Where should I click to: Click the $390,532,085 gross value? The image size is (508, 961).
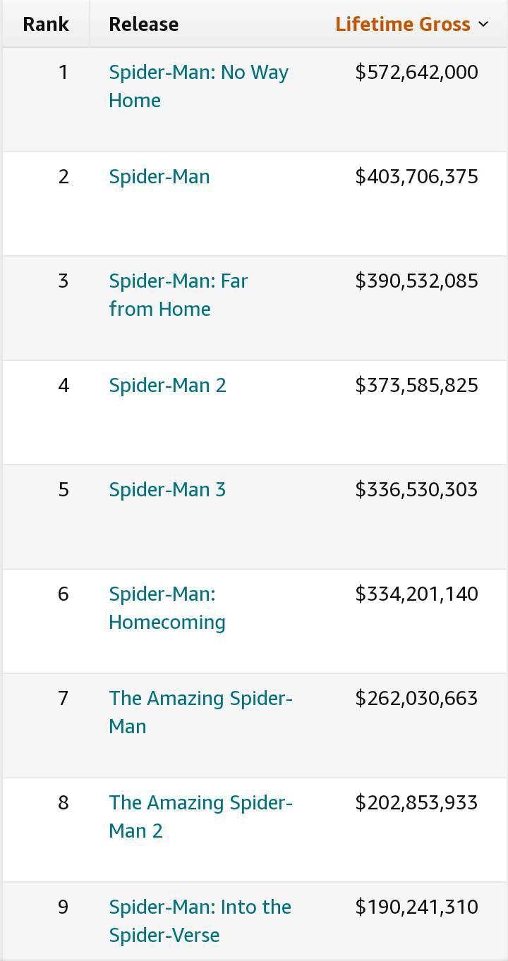pyautogui.click(x=416, y=281)
